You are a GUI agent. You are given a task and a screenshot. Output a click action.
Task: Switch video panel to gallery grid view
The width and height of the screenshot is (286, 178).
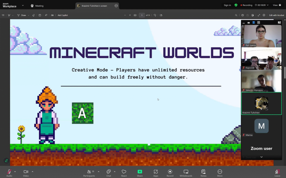[x=259, y=23]
